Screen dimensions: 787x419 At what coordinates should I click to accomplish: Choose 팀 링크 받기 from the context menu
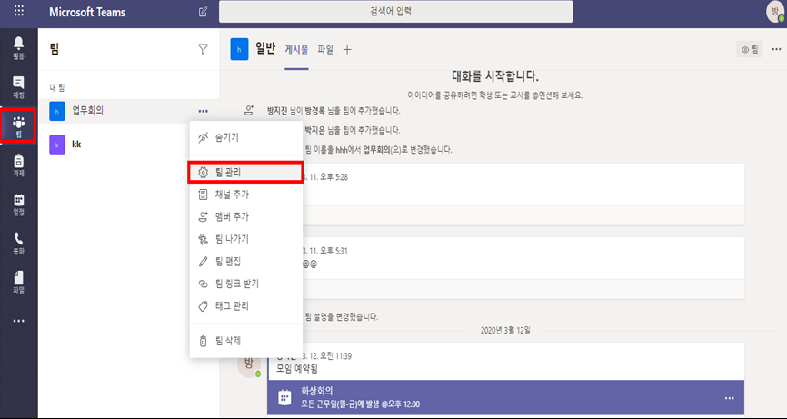coord(246,284)
